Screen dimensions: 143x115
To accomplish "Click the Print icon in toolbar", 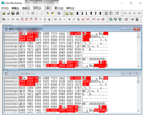I will pyautogui.click(x=18, y=13).
